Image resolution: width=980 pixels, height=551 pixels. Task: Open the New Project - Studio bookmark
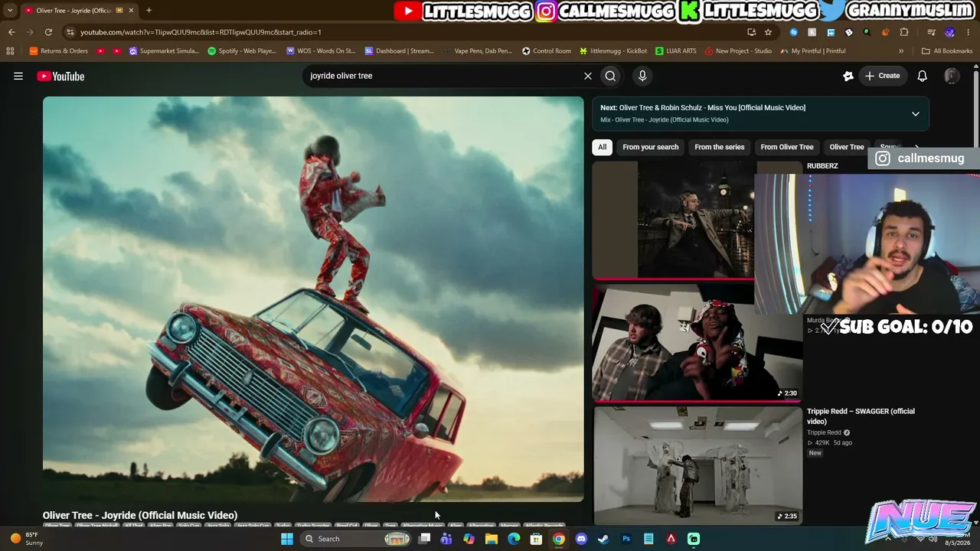pyautogui.click(x=738, y=51)
